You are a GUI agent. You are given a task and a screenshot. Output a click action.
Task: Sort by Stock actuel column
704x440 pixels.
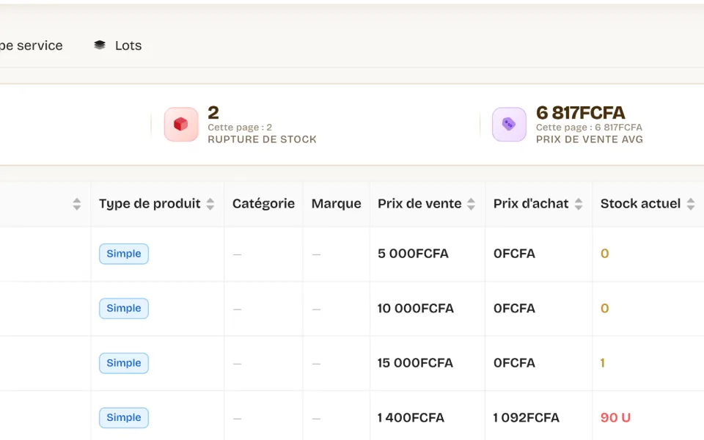point(691,204)
